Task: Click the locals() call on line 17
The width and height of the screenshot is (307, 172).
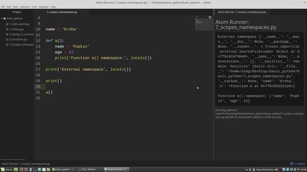Action: pyautogui.click(x=120, y=69)
